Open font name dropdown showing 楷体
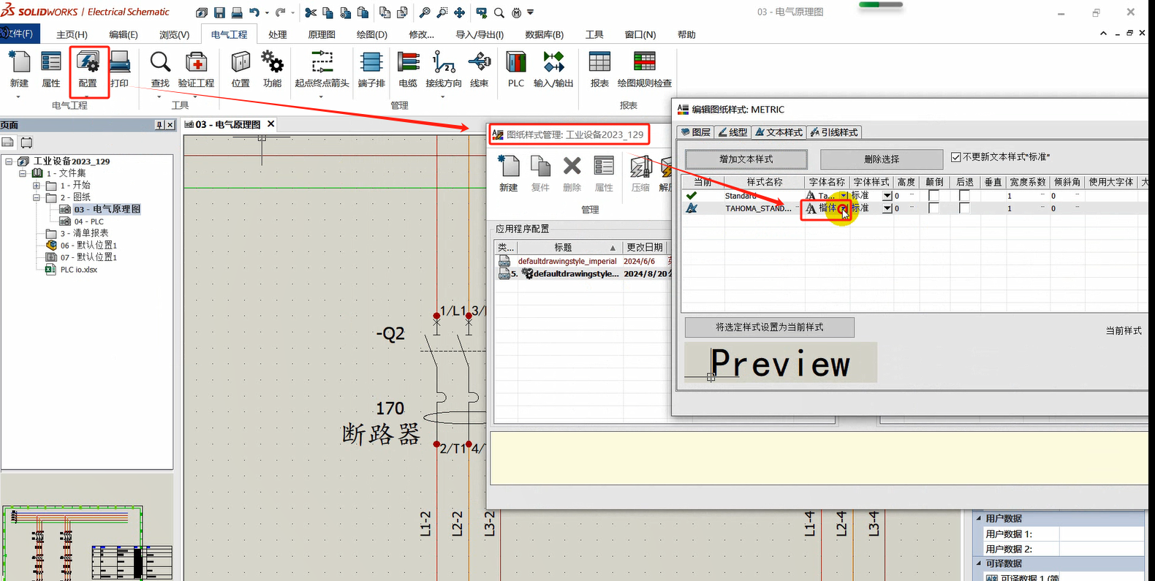Viewport: 1155px width, 581px height. coord(844,209)
